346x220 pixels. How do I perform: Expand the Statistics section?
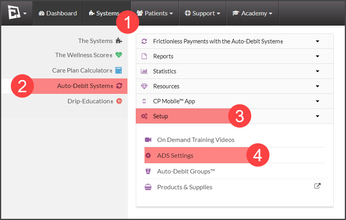235,71
